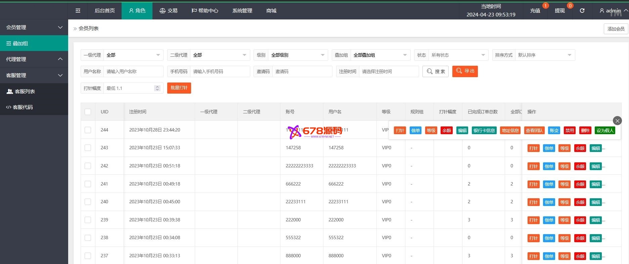Image resolution: width=629 pixels, height=264 pixels.
Task: Toggle the select-all checkbox in table header
Action: [x=88, y=112]
